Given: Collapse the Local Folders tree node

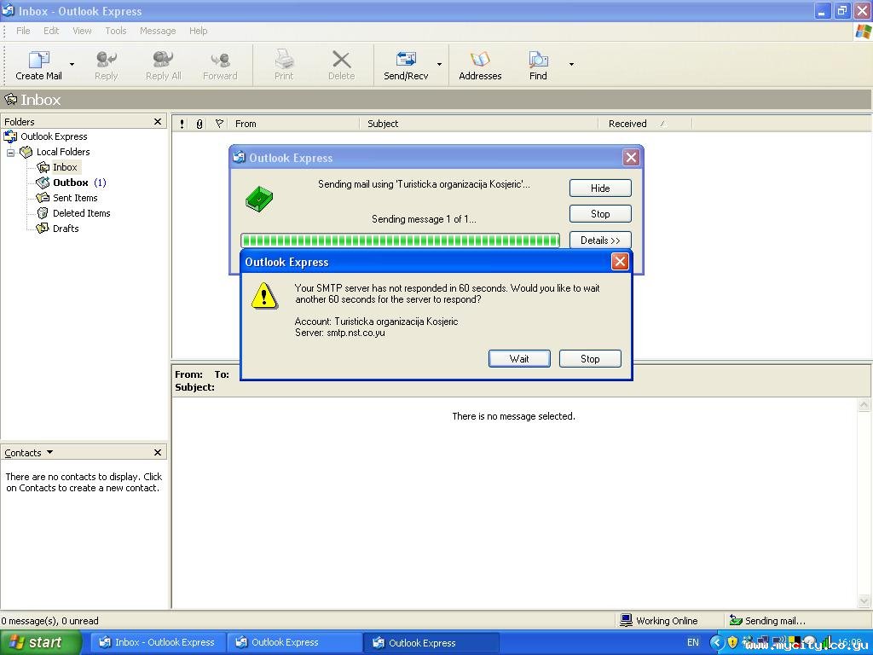Looking at the screenshot, I should [x=10, y=152].
